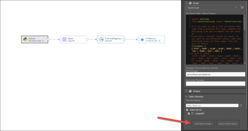Click the 'Selected Tables: 1' text
The image size is (248, 131).
(194, 100)
